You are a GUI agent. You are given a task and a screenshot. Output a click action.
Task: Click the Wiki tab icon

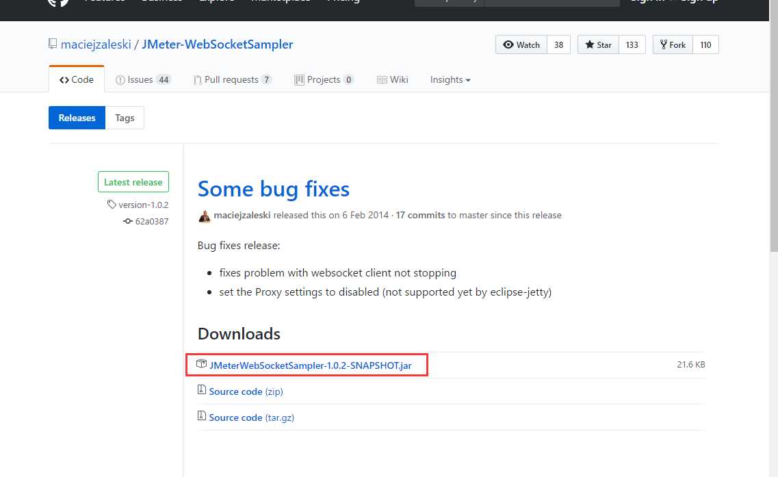tap(382, 80)
